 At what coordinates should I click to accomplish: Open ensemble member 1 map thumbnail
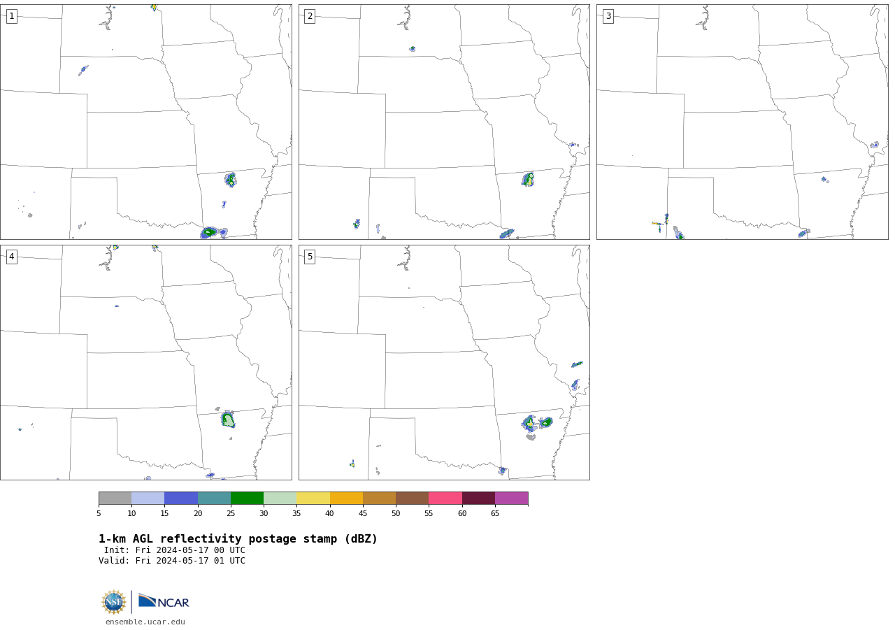(x=146, y=122)
